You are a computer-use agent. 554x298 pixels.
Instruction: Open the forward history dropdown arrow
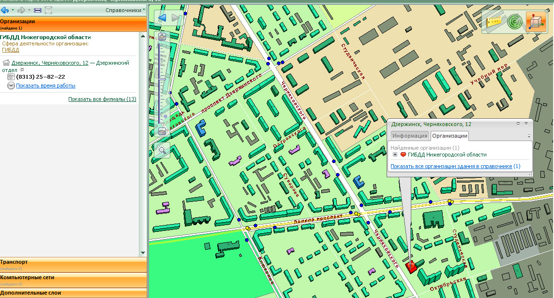29,10
